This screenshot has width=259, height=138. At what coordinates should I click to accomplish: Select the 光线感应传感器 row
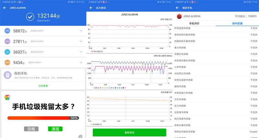(216, 74)
